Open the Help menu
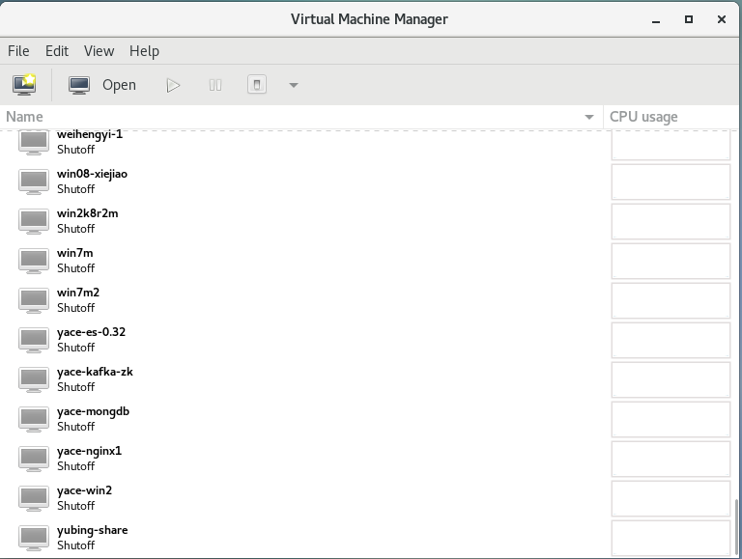 (144, 50)
